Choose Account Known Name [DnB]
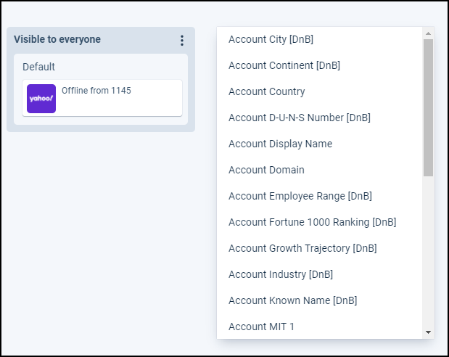 click(x=292, y=300)
